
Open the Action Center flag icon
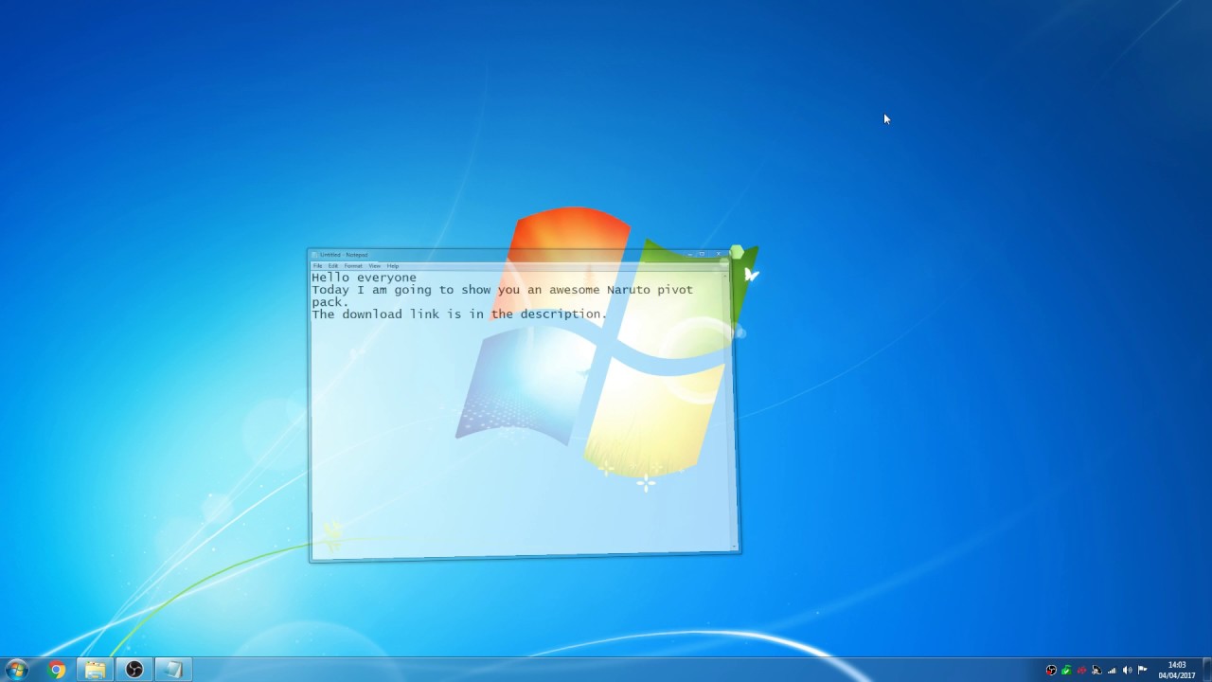[x=1142, y=670]
